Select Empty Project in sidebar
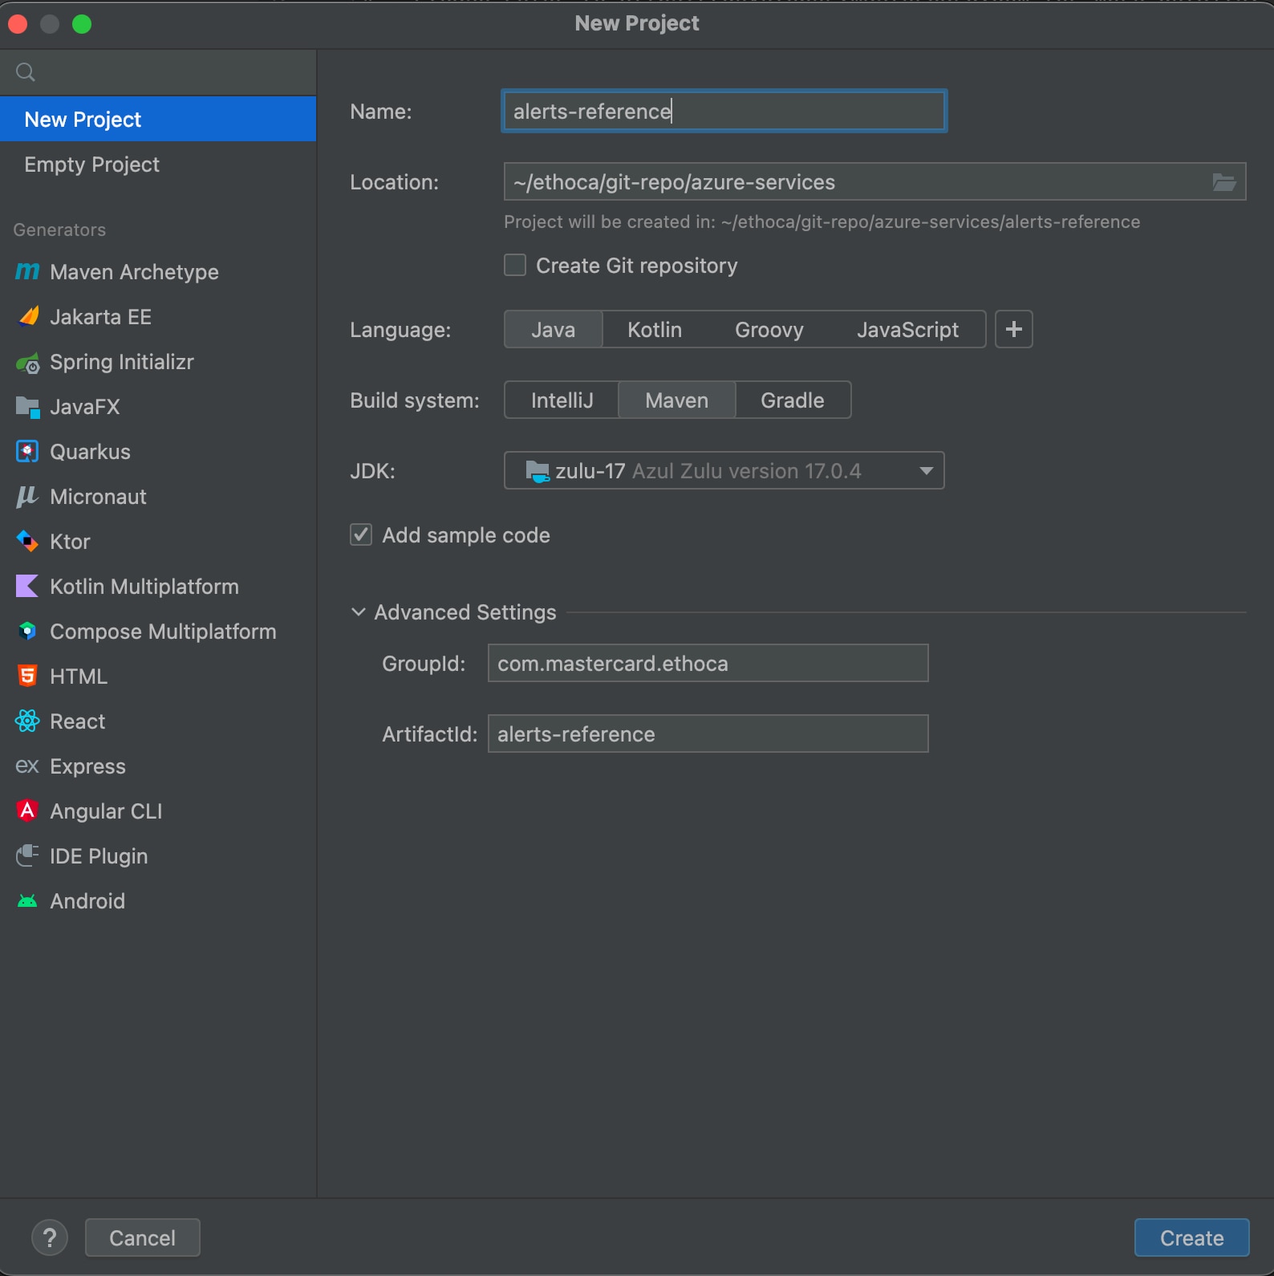 pyautogui.click(x=92, y=165)
